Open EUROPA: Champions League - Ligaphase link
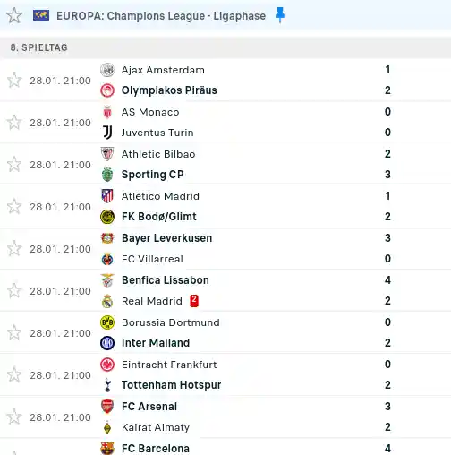The image size is (451, 455). pos(161,16)
